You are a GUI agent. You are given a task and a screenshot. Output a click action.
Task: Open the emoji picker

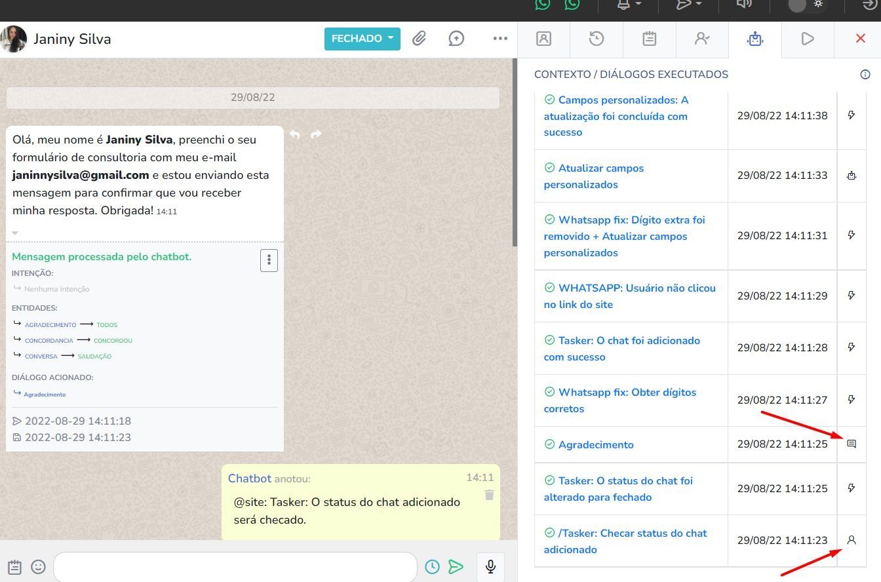click(39, 567)
